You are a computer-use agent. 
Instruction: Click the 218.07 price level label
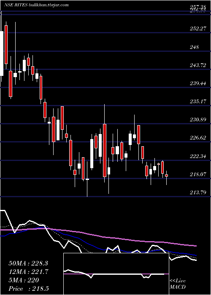pos(198,174)
